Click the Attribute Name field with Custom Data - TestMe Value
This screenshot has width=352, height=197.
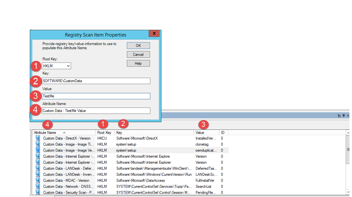(95, 110)
